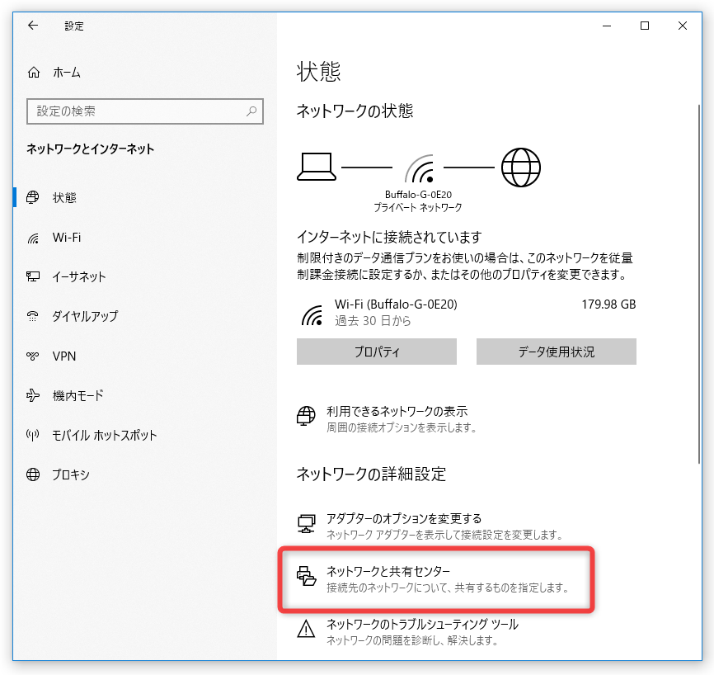Screen dimensions: 714x675
Task: Click the Buffalo-G-0E20 network name label
Action: [418, 195]
